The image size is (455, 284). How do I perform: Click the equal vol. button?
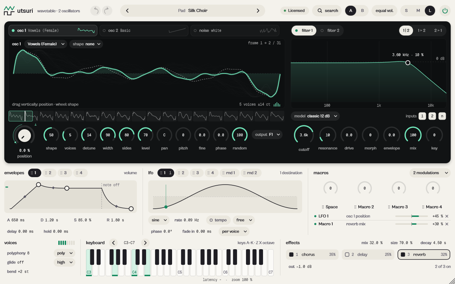point(385,11)
